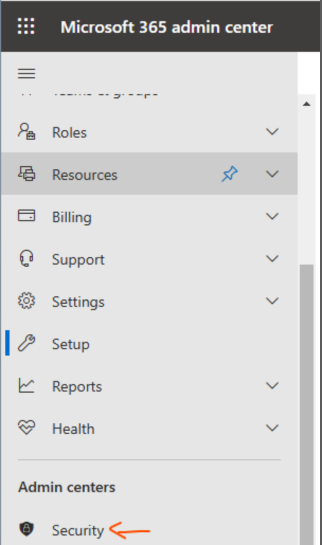Viewport: 322px width, 545px height.
Task: Click the Support headset icon
Action: (26, 259)
